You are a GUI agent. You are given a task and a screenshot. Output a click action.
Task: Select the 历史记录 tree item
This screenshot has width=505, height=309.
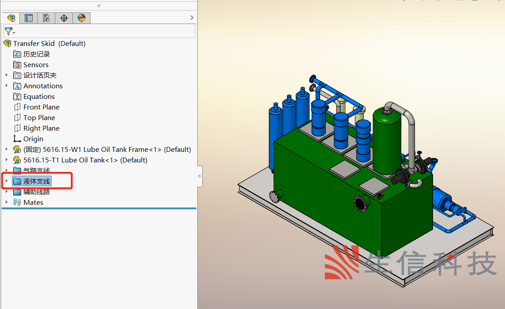[37, 54]
